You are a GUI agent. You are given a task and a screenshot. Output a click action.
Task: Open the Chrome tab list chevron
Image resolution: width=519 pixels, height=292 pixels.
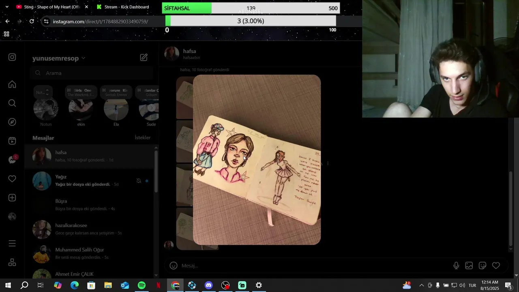click(x=6, y=7)
